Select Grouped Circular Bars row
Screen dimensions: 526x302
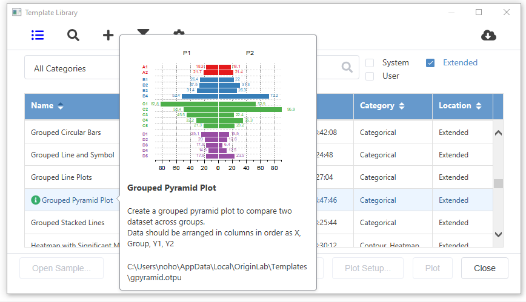tap(66, 133)
